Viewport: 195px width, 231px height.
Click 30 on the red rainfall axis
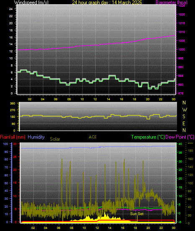pyautogui.click(x=15, y=144)
